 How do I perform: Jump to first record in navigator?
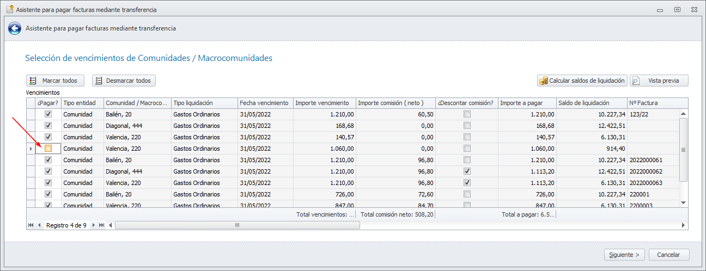click(31, 225)
